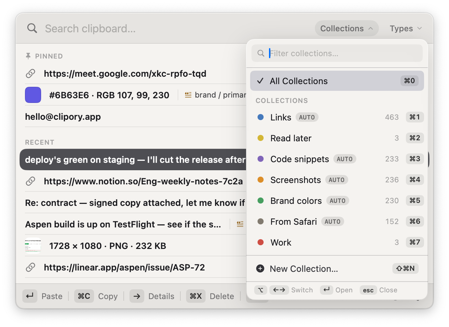Collapse the Collections dropdown
The image size is (449, 327).
(x=347, y=29)
